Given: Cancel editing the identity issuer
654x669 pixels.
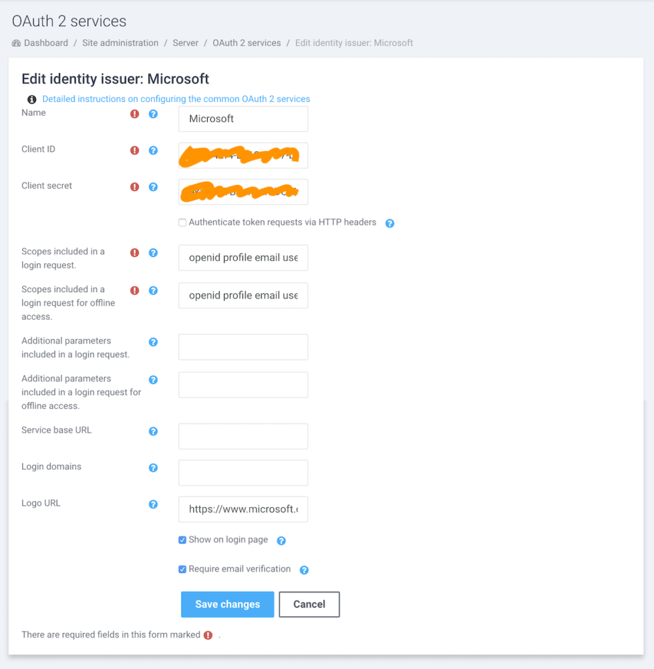Looking at the screenshot, I should pos(309,604).
